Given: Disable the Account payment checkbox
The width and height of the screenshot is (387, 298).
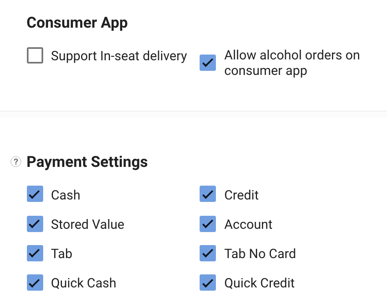Looking at the screenshot, I should tap(208, 224).
